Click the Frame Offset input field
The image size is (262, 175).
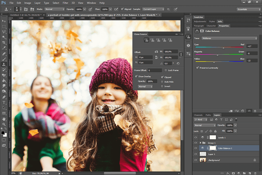tap(155, 70)
